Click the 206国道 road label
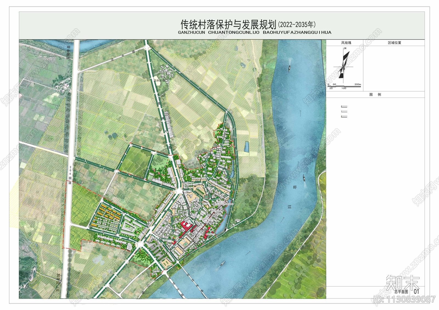This screenshot has height=310, width=439. point(70,175)
